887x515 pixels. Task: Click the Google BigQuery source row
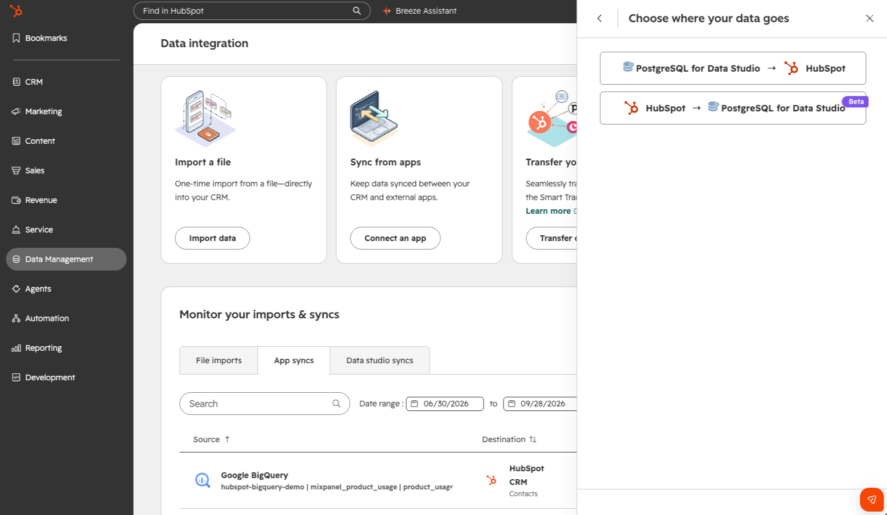pyautogui.click(x=378, y=481)
